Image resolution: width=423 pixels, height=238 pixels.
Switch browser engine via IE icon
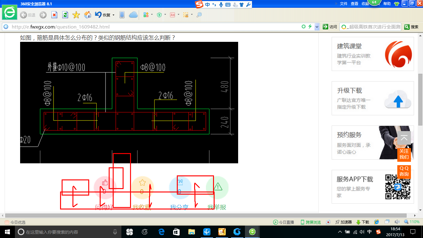(377, 222)
